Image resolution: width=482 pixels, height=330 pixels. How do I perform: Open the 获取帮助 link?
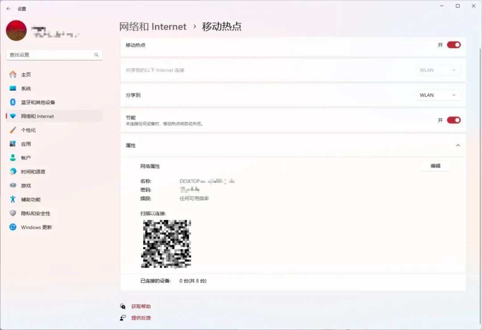[x=141, y=306]
